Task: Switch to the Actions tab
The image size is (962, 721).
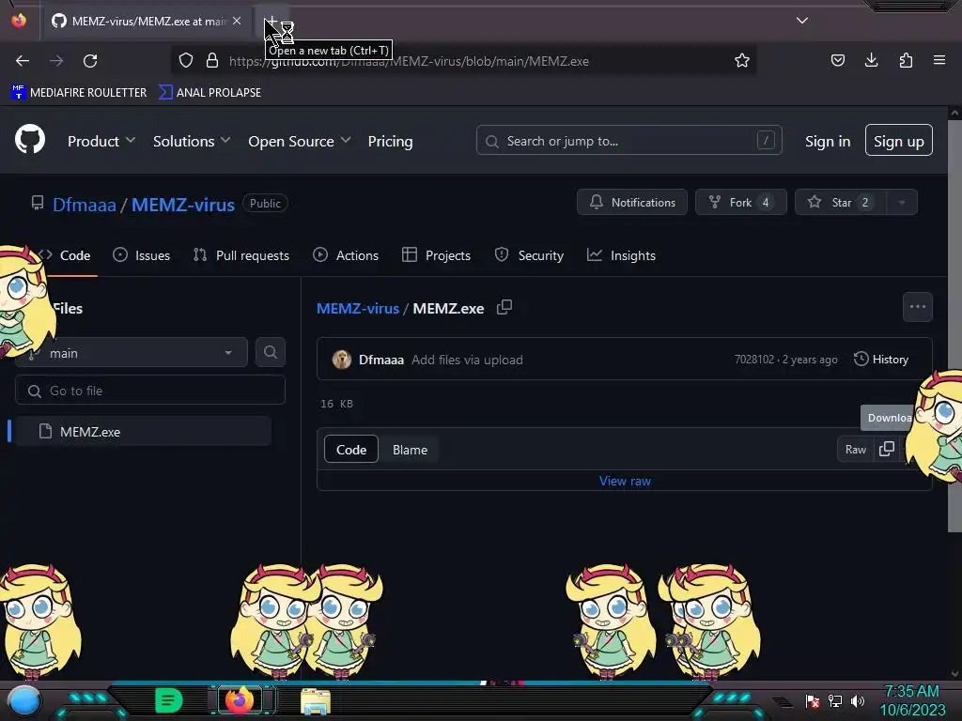Action: pos(346,255)
